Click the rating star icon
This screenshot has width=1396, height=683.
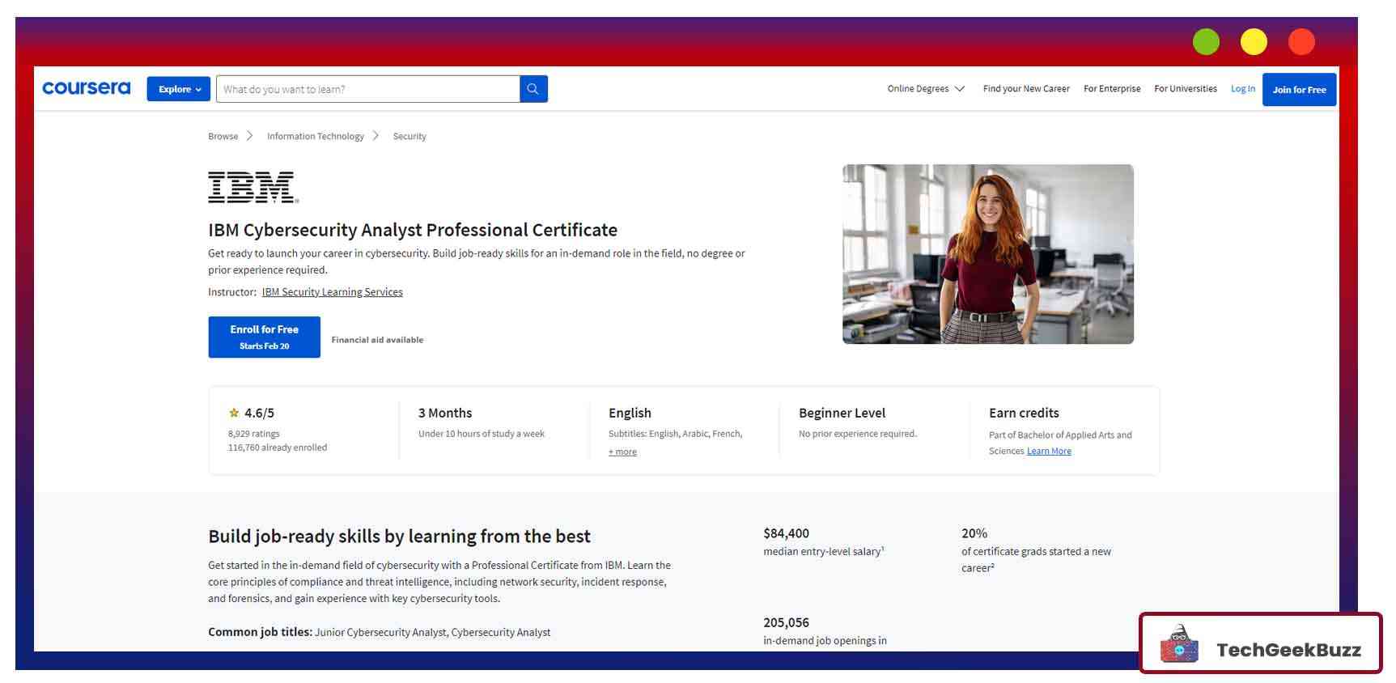tap(234, 413)
